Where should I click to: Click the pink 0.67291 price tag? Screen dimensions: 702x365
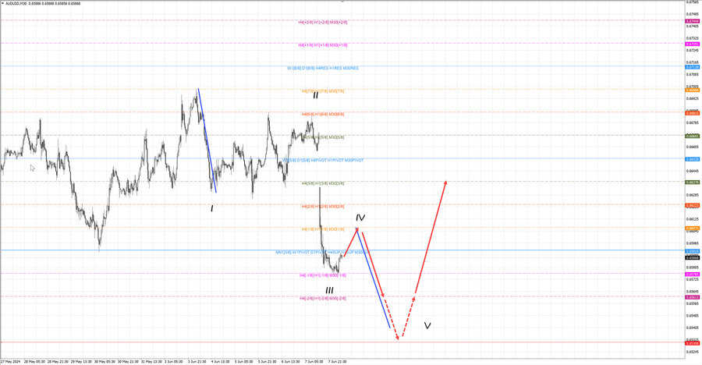pos(693,44)
